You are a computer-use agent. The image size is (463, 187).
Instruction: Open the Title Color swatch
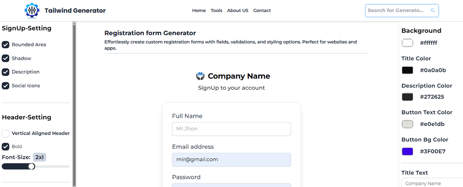pyautogui.click(x=407, y=70)
